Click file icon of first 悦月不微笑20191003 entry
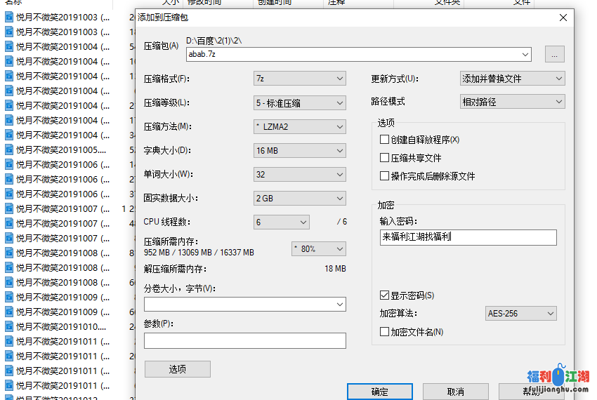The image size is (597, 400). point(9,17)
